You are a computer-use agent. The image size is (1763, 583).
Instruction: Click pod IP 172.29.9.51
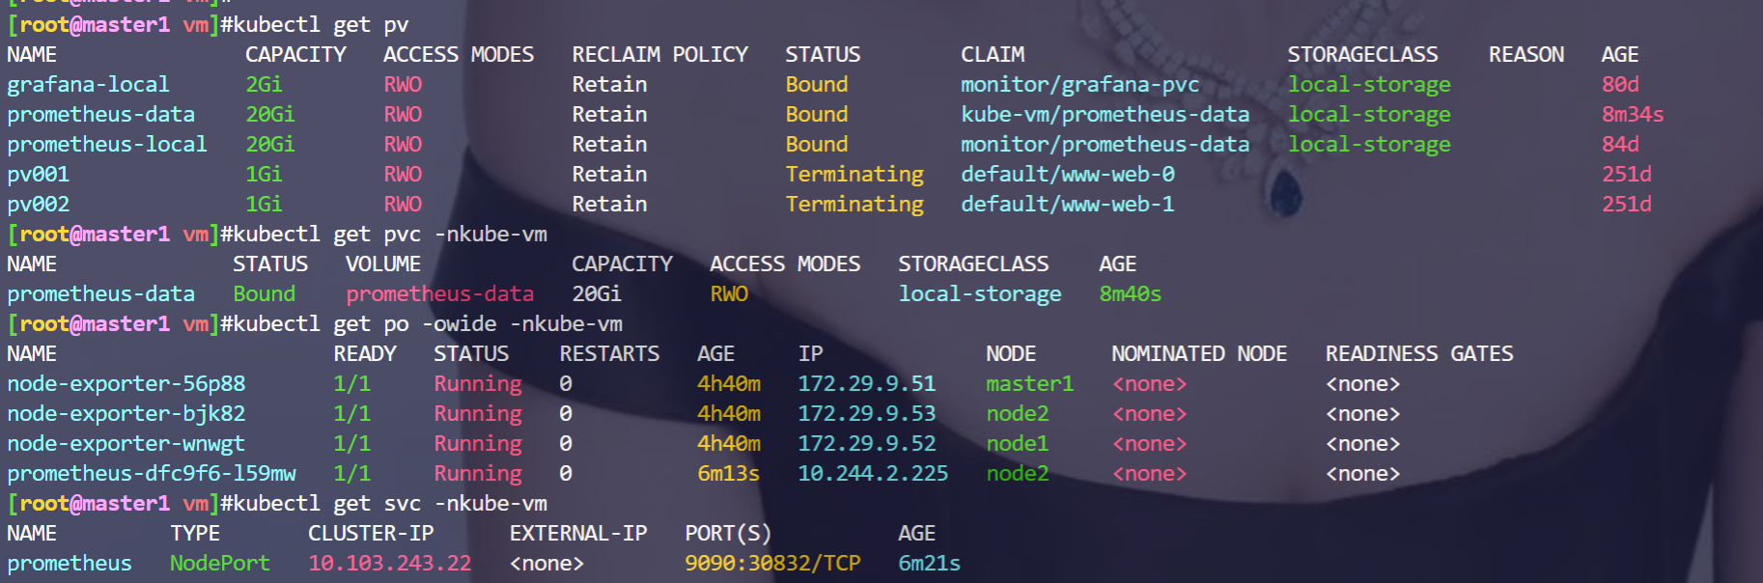[x=867, y=384]
